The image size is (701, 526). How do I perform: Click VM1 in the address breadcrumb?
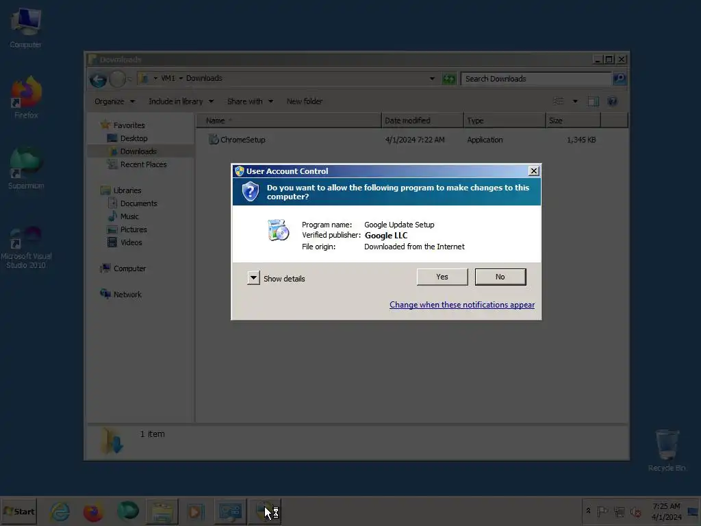pyautogui.click(x=168, y=78)
